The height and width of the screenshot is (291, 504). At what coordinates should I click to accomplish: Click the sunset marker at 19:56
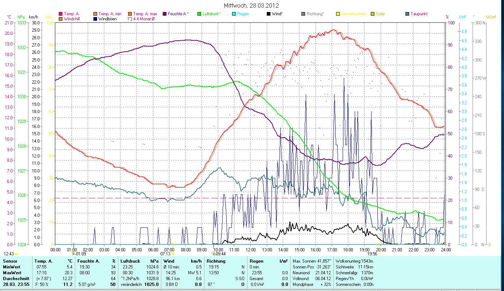[x=380, y=254]
